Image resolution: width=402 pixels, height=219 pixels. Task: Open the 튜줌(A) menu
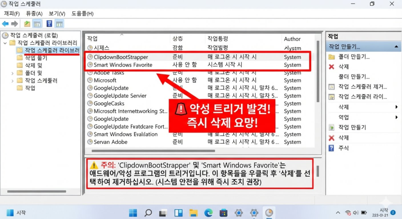(34, 14)
